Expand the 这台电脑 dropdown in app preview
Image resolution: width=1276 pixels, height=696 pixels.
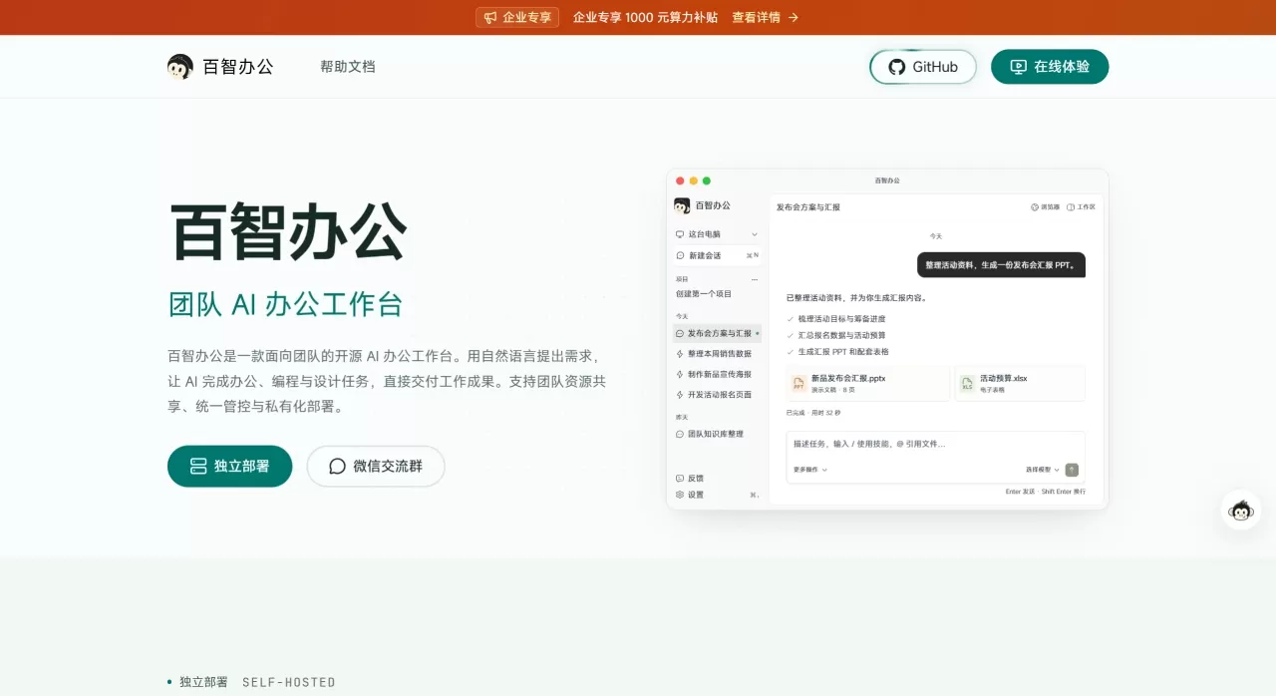(x=718, y=234)
